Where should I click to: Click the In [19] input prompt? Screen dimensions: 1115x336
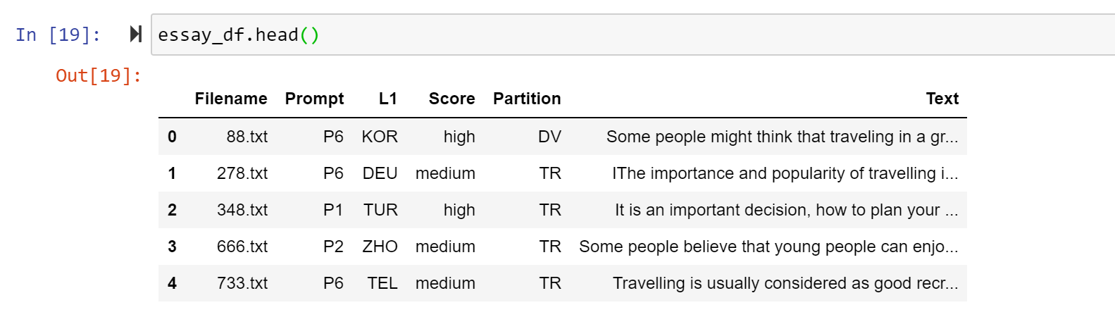click(58, 35)
